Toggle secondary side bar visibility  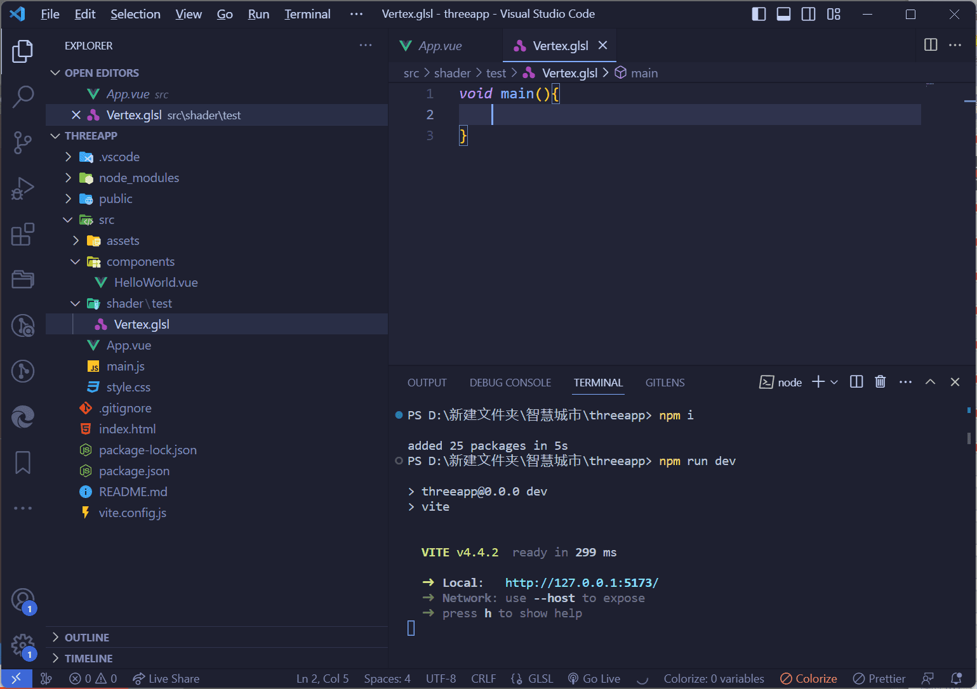coord(809,14)
